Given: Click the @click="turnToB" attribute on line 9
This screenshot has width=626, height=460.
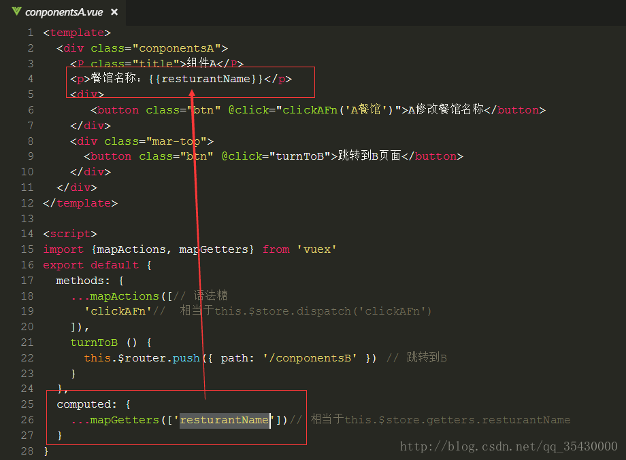Looking at the screenshot, I should (276, 156).
